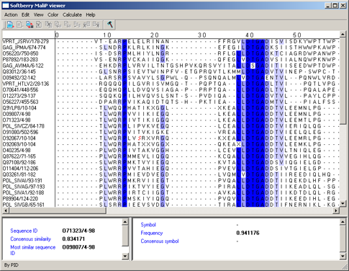The image size is (349, 271).
Task: Click the red S residue in row O92067/10-104
Action: (x=139, y=138)
